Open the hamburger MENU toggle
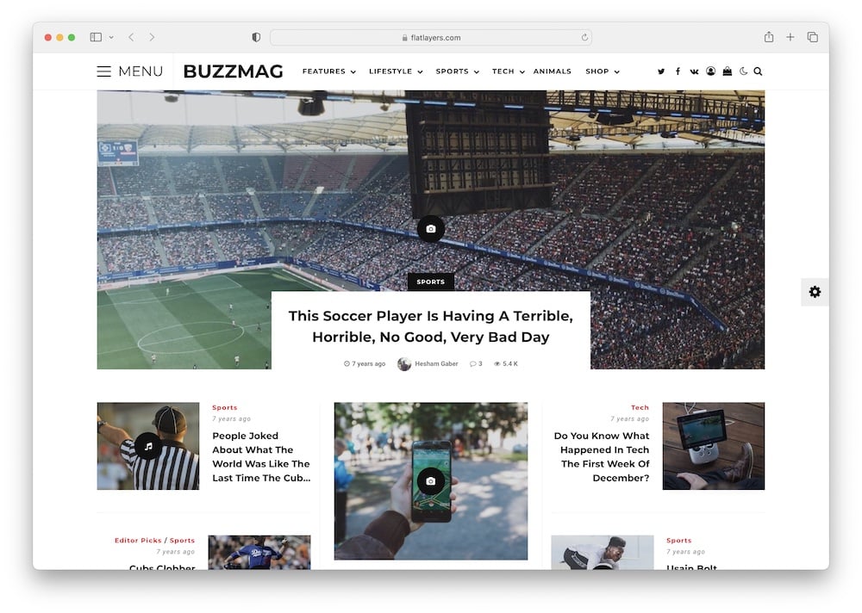This screenshot has height=613, width=862. point(130,71)
